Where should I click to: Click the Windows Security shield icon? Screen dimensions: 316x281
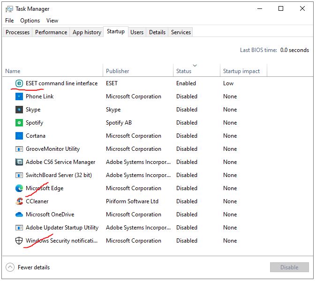point(19,241)
